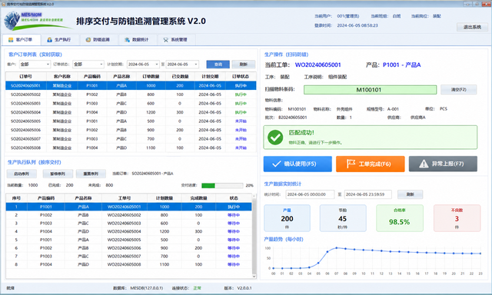The height and width of the screenshot is (295, 492).
Task: Select order row SO20240605005
Action: coord(131,121)
